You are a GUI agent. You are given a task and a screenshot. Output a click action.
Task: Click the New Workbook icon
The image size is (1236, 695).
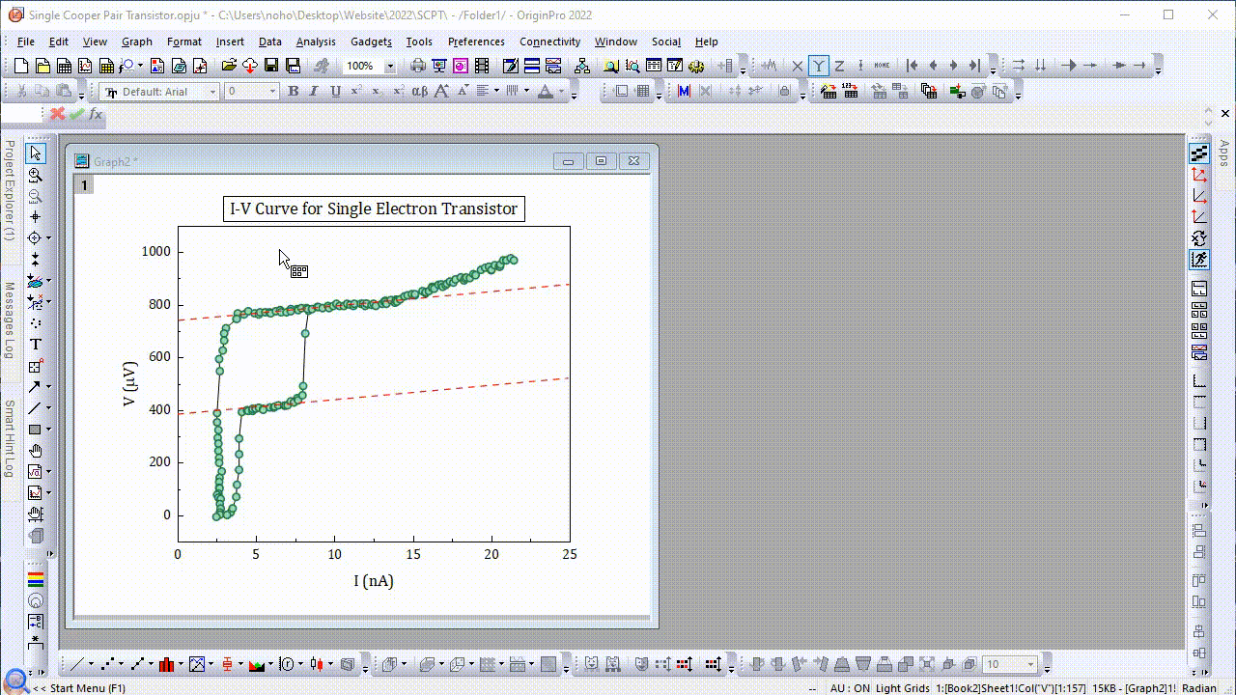[x=64, y=66]
